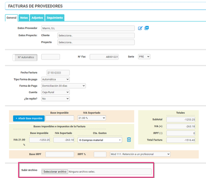Click the Base IRPF input field
The height and width of the screenshot is (178, 206).
point(60,154)
